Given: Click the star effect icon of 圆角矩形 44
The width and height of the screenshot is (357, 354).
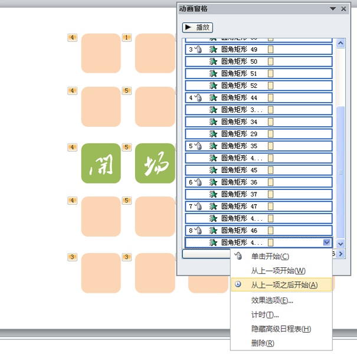Looking at the screenshot, I should point(214,97).
